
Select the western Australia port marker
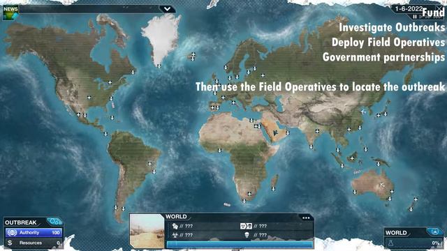tap(355, 192)
